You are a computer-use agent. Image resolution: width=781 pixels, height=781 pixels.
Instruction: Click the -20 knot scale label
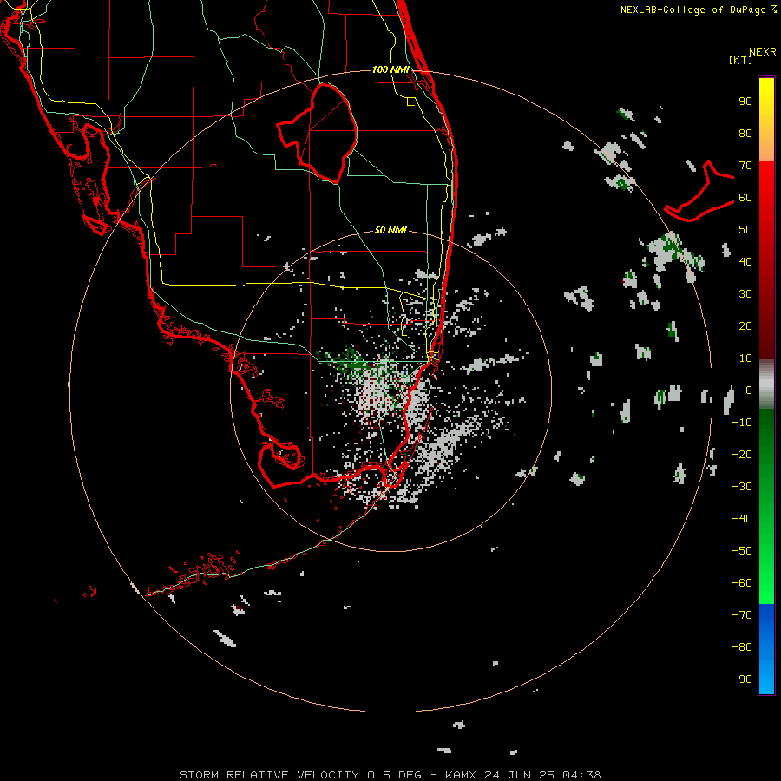click(742, 455)
